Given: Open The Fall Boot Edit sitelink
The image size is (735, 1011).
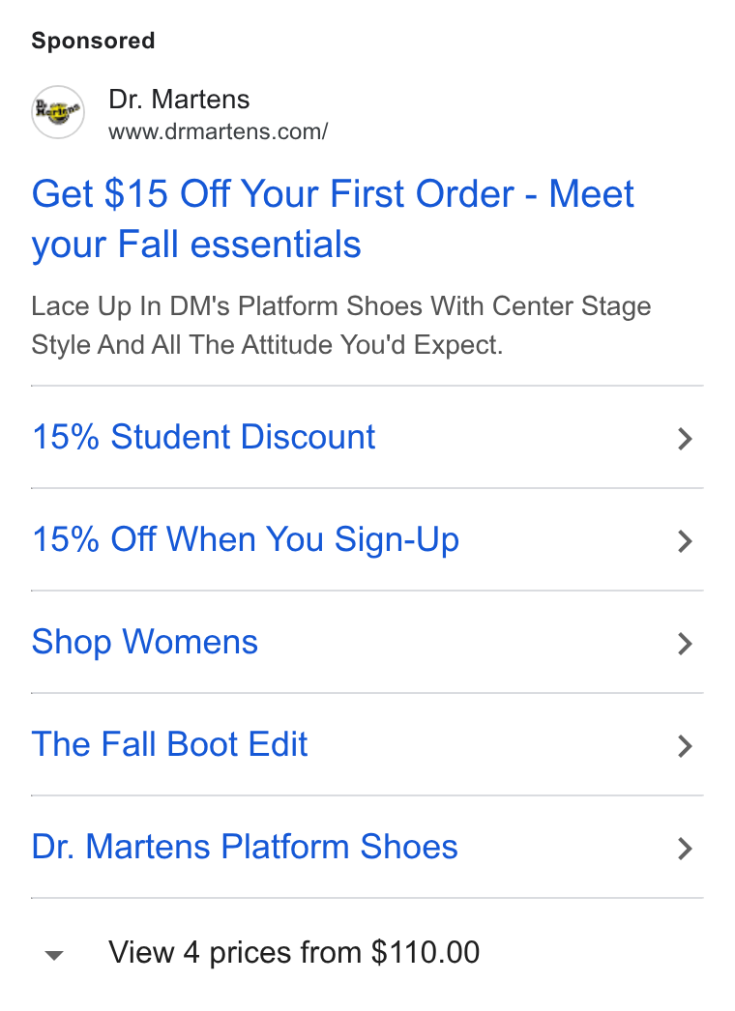Looking at the screenshot, I should click(169, 744).
